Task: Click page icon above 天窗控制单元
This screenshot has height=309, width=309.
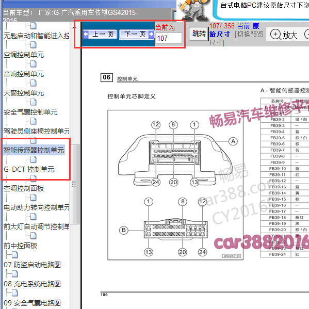Action: 34,83
